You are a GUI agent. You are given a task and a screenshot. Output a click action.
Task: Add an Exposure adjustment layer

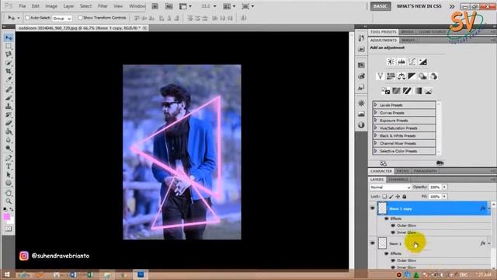point(422,62)
